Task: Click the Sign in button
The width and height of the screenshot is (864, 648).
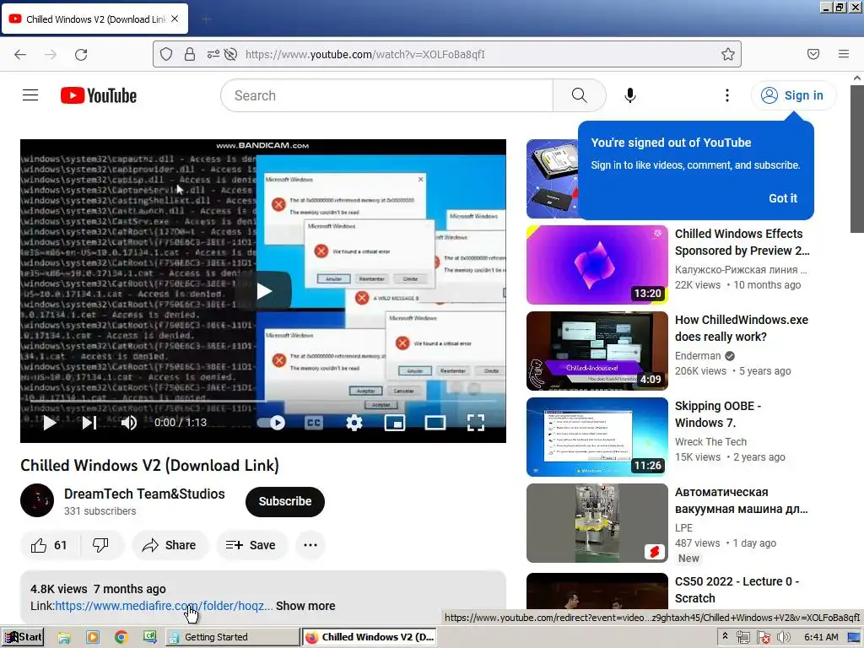Action: coord(793,95)
